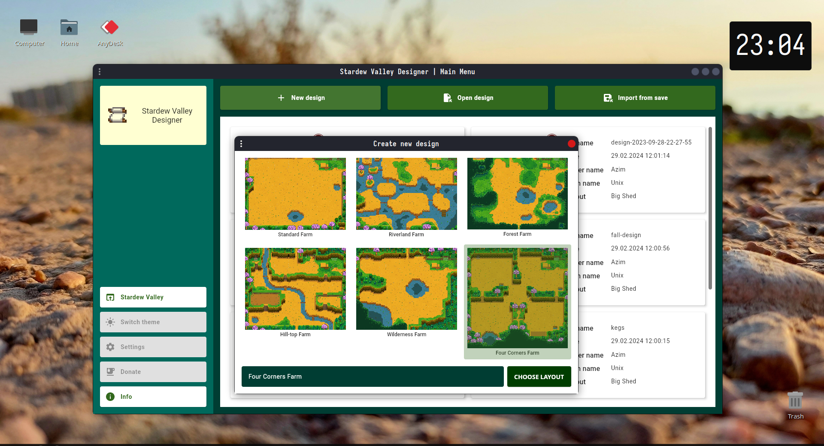824x446 pixels.
Task: Click the Four Corners Farm name field
Action: [x=373, y=377]
